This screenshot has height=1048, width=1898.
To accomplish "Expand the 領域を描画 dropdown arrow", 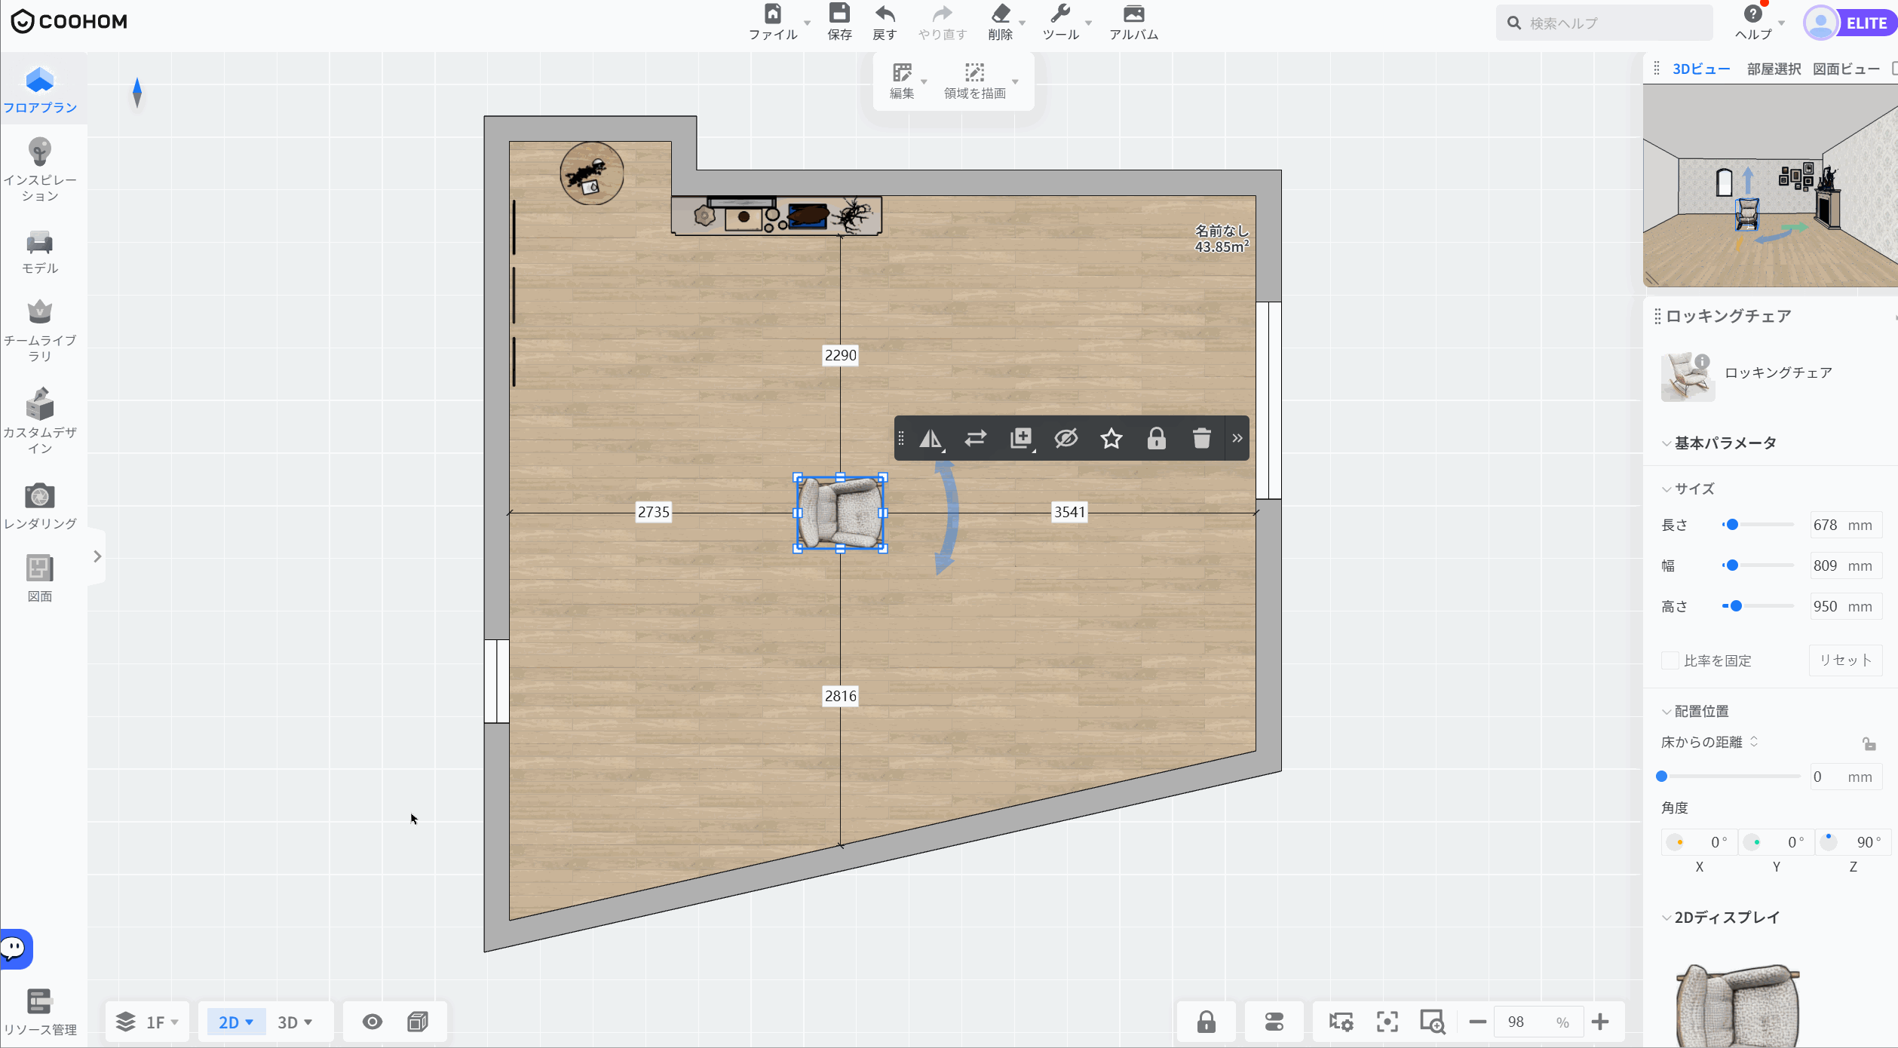I will pos(1015,81).
